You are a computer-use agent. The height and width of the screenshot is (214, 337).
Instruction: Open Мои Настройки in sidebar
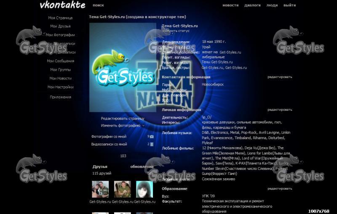(60, 87)
